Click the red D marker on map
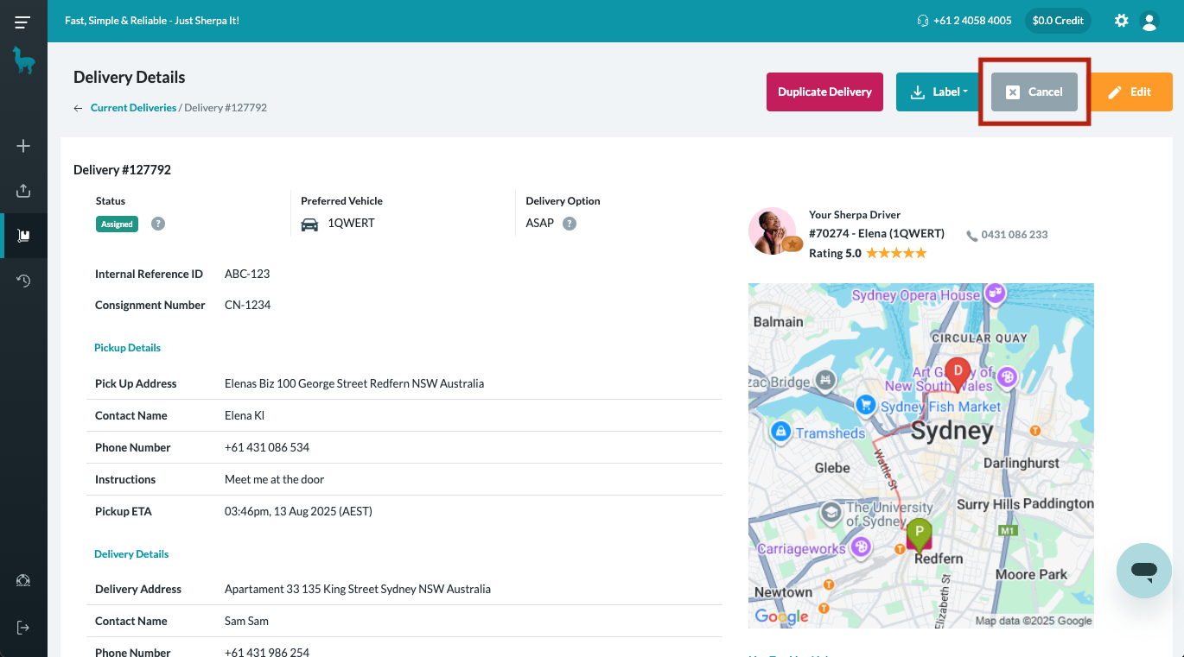1184x657 pixels. point(957,372)
